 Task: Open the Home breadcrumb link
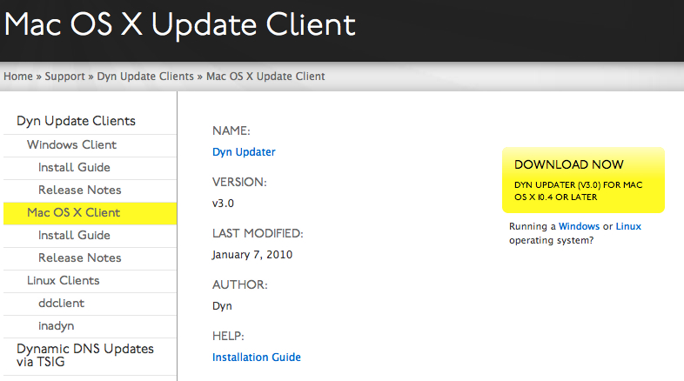18,77
